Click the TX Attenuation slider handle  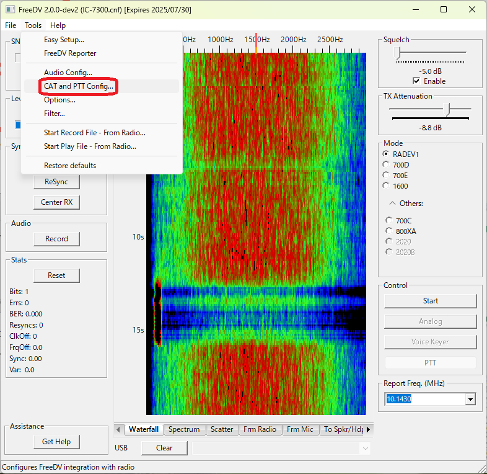448,109
